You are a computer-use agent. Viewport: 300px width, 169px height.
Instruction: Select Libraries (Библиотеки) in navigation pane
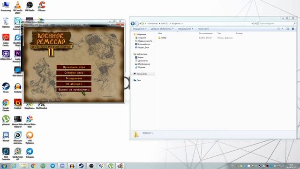click(140, 54)
